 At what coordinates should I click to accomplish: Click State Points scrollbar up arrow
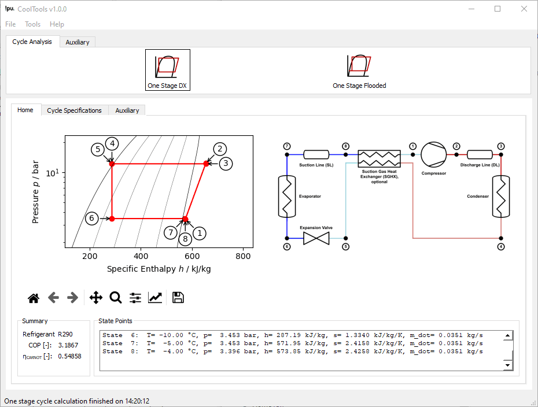[507, 335]
